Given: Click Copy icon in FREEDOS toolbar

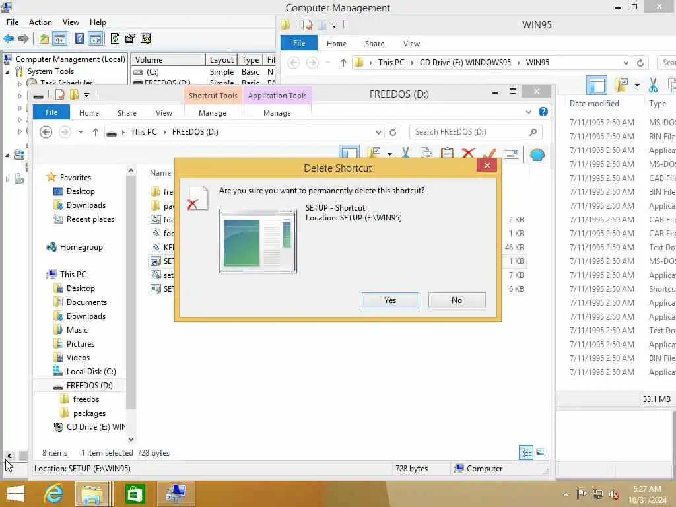Looking at the screenshot, I should point(426,152).
